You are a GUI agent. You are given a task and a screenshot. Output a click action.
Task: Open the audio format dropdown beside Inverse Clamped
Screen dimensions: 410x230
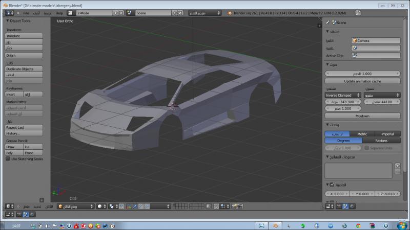[x=382, y=95]
